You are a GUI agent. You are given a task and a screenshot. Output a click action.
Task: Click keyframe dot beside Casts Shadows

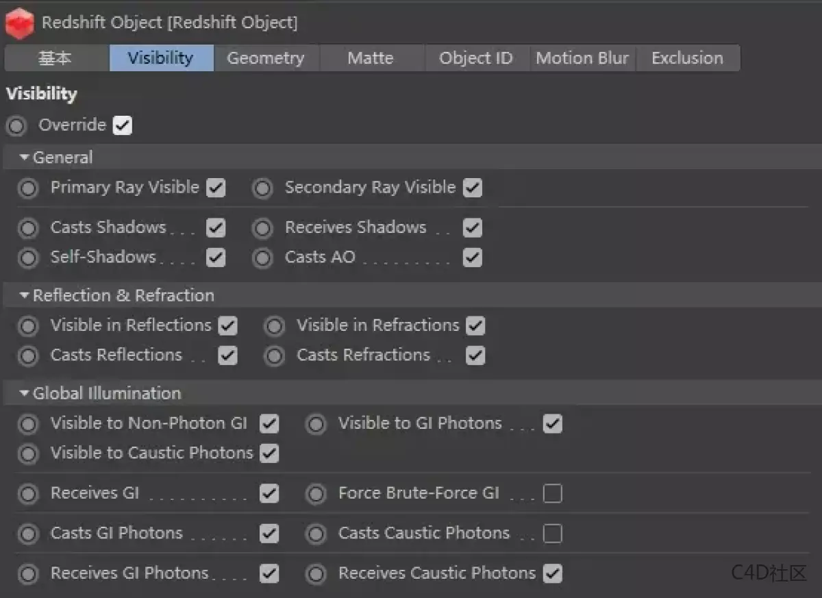[28, 228]
